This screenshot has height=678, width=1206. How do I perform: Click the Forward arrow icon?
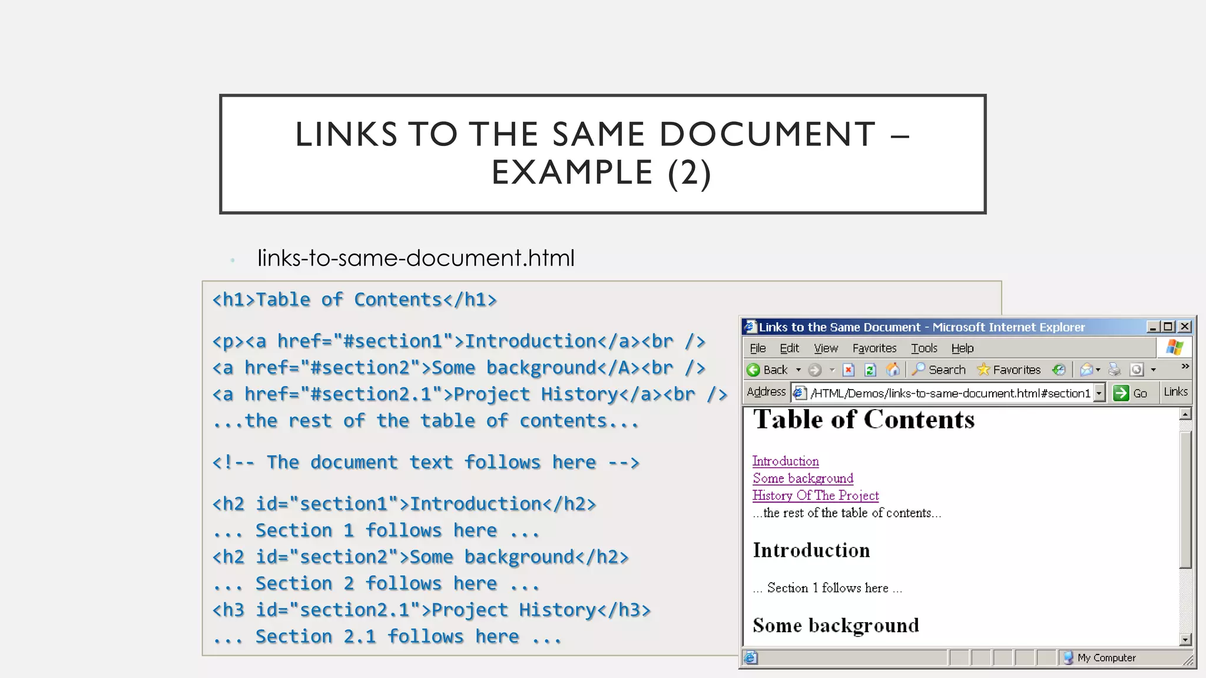(x=815, y=370)
